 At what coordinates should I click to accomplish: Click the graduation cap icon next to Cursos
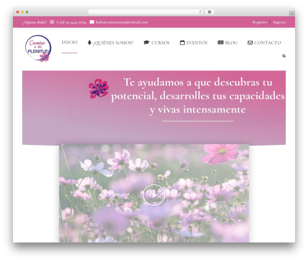(147, 43)
